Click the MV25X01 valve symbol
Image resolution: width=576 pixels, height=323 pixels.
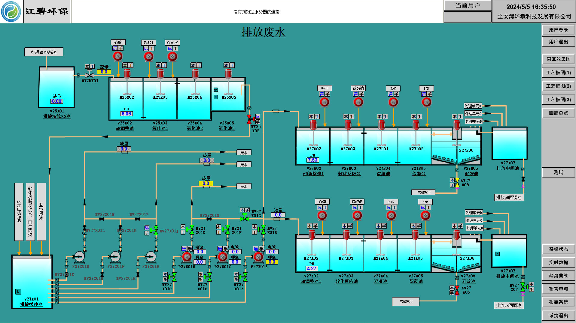point(89,75)
